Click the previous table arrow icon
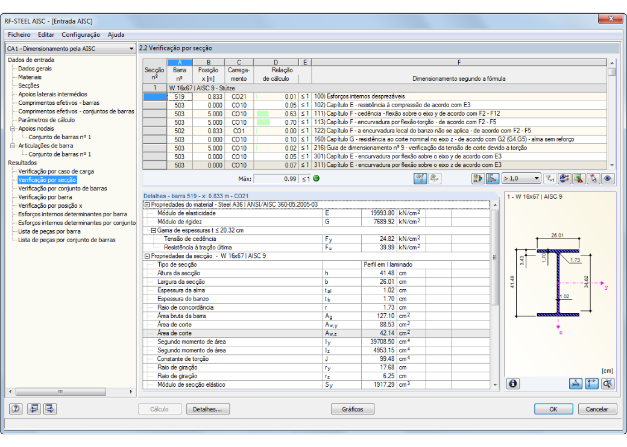 pyautogui.click(x=34, y=408)
